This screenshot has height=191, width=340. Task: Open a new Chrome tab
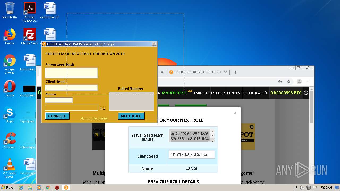click(235, 72)
